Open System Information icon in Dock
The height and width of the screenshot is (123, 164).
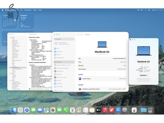click(134, 110)
